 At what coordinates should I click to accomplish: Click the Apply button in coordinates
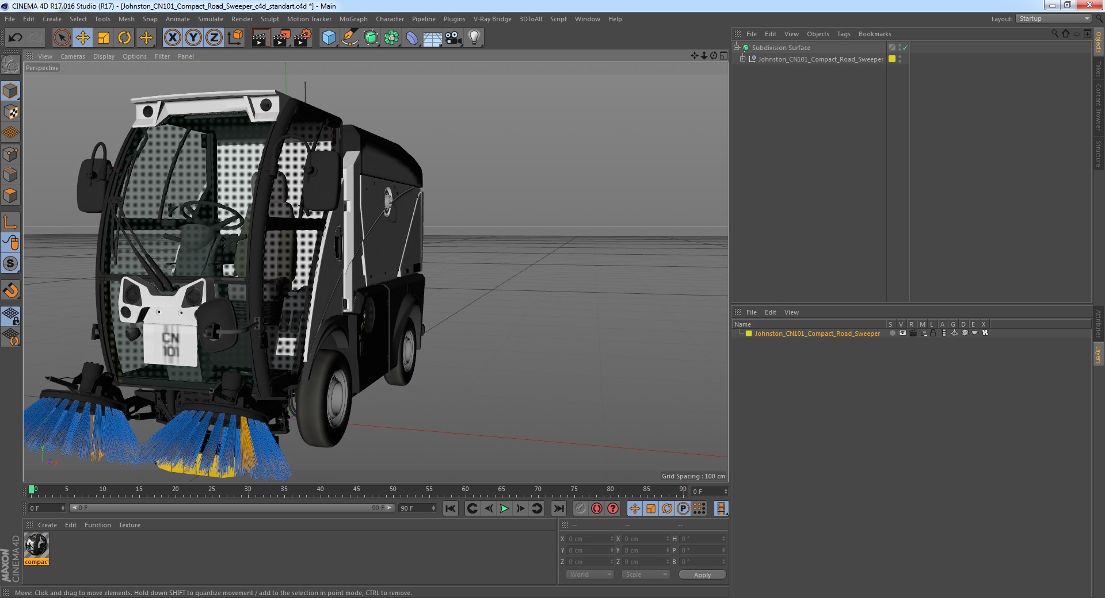[702, 575]
